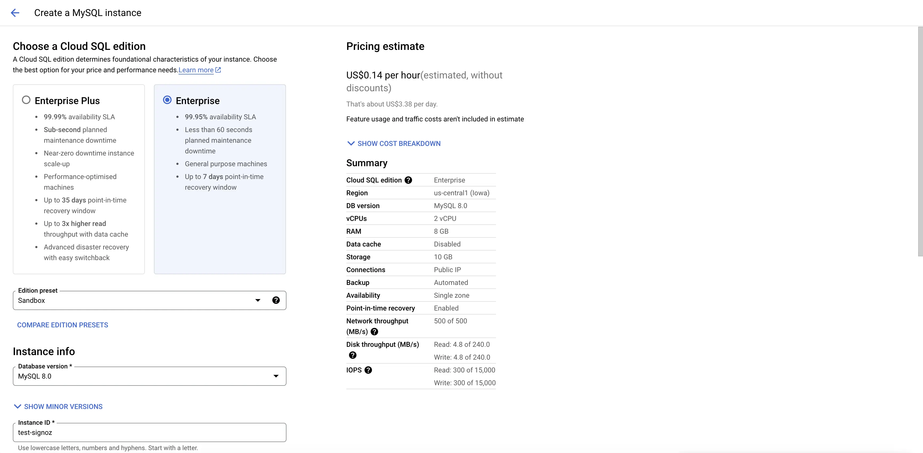Click 'MySQL 8.0' in the Summary table
Screen dimensions: 923x453
pyautogui.click(x=450, y=206)
